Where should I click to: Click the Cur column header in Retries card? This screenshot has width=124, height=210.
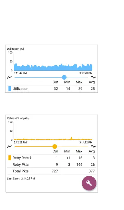pos(55,151)
